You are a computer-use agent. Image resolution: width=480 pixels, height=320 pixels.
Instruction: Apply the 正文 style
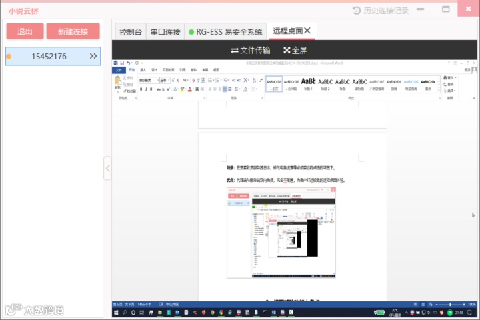(274, 84)
